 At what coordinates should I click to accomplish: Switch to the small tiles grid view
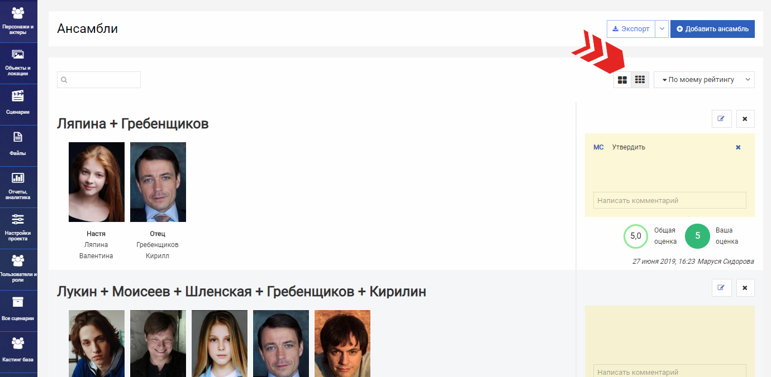pyautogui.click(x=640, y=80)
